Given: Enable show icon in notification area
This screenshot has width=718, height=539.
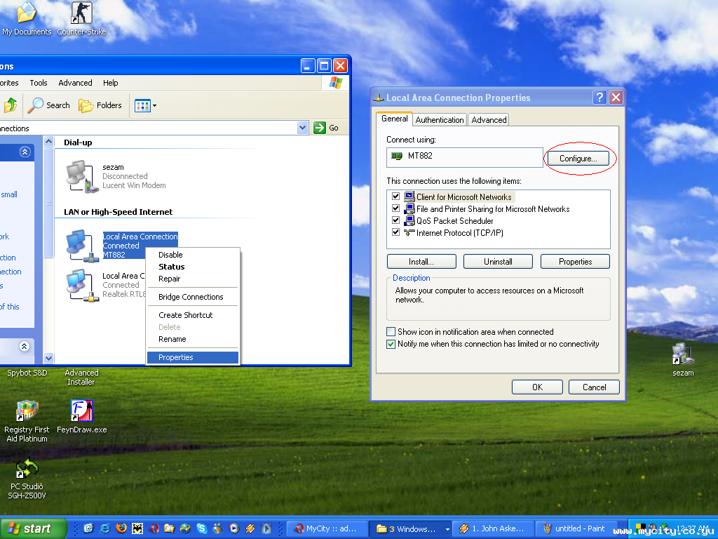Looking at the screenshot, I should tap(391, 332).
